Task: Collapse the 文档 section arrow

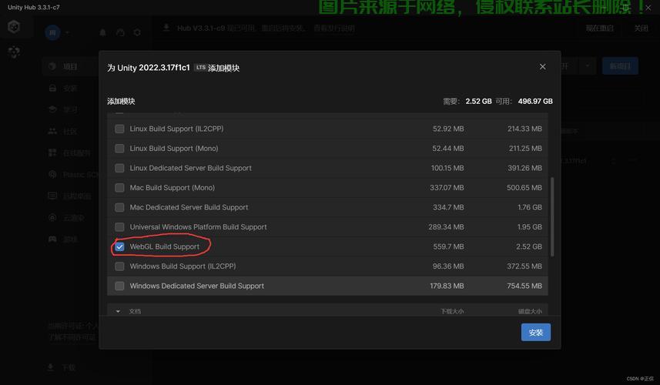Action: point(118,311)
